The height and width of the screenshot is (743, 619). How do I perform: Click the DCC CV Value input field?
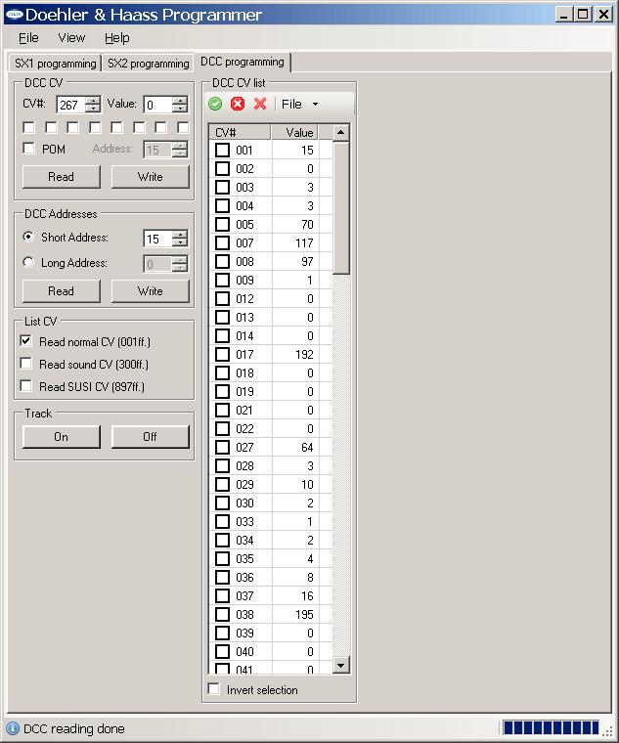click(158, 105)
